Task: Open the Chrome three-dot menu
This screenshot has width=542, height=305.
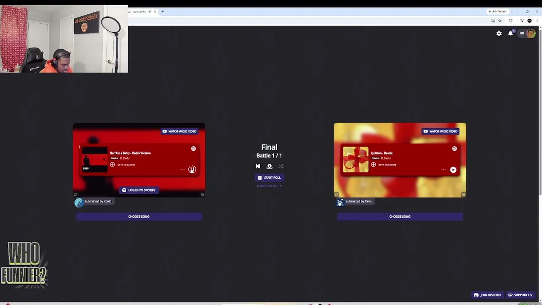Action: point(537,20)
